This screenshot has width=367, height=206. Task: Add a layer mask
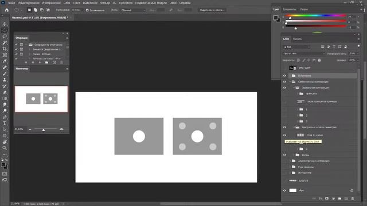(x=327, y=199)
